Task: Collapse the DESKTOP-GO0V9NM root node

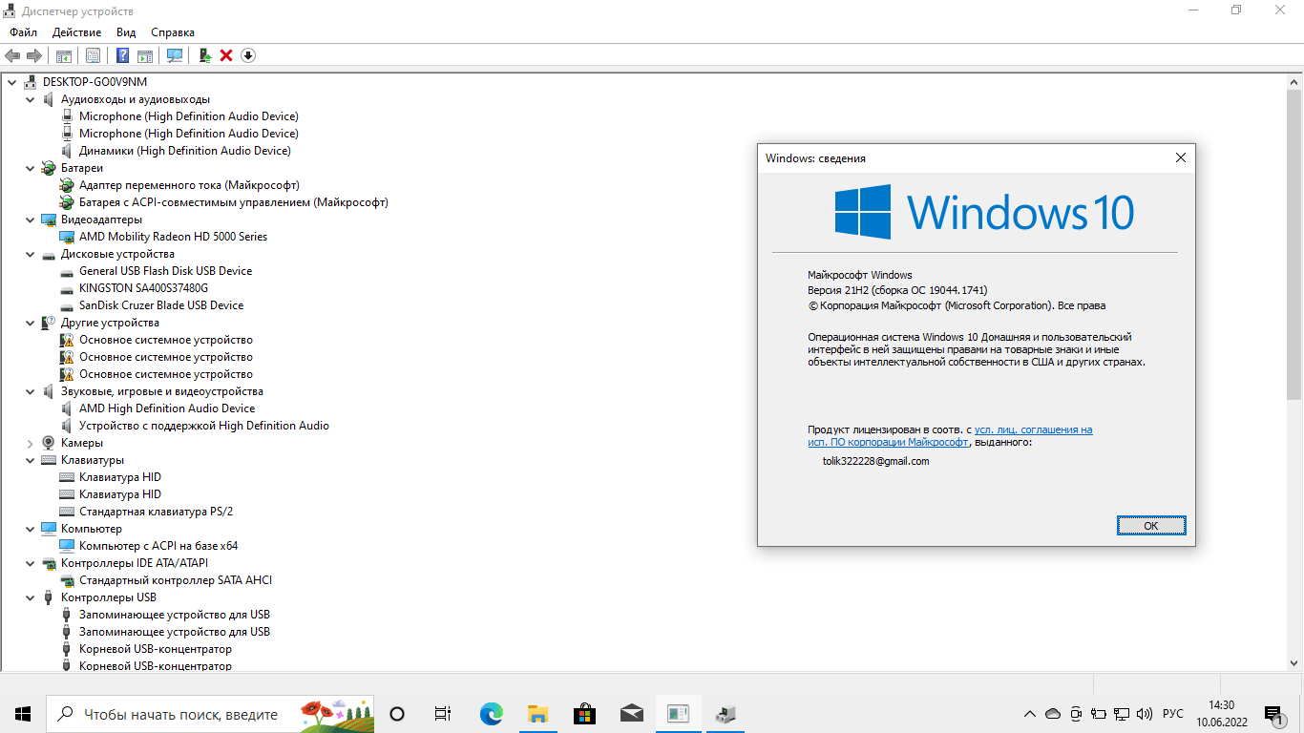Action: coord(11,82)
